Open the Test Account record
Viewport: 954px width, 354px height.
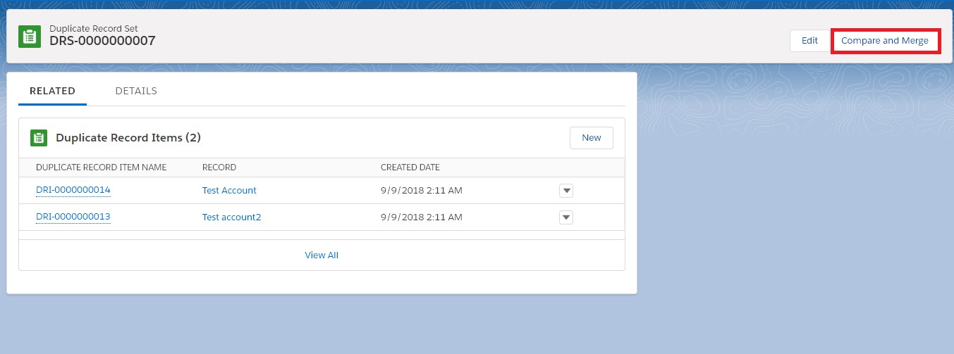coord(229,190)
